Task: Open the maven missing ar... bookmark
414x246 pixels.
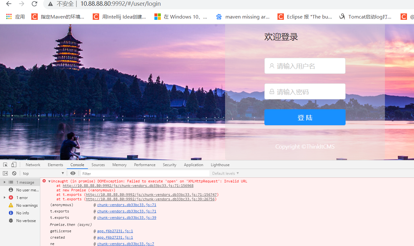Action: 243,17
